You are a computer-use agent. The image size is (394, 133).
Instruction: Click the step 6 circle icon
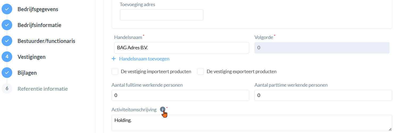(x=7, y=88)
